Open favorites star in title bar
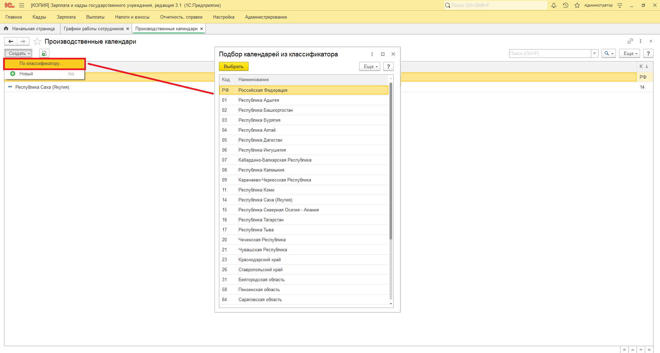This screenshot has height=353, width=660. coord(577,5)
